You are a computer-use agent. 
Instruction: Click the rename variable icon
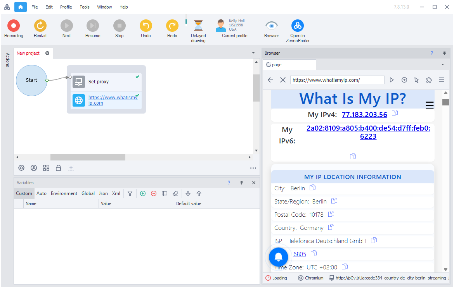165,193
